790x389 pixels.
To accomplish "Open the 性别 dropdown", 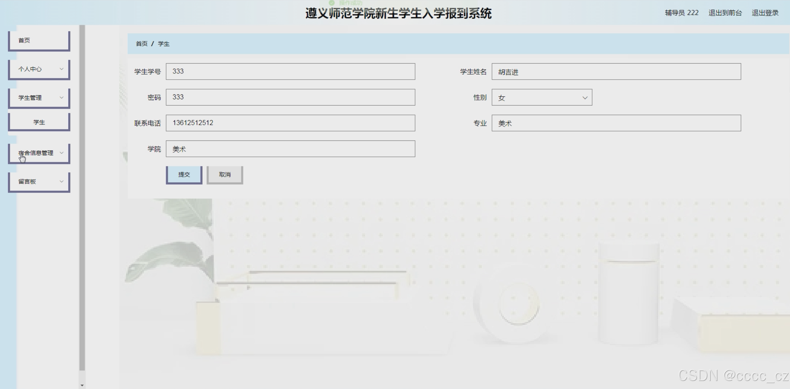I will click(541, 98).
